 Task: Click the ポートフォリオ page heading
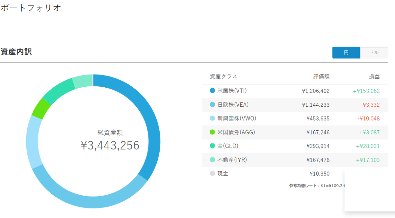[x=31, y=8]
